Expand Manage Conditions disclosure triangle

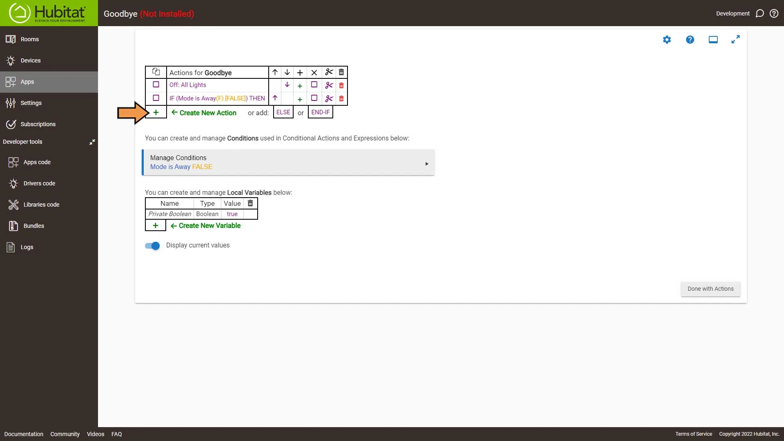(427, 163)
